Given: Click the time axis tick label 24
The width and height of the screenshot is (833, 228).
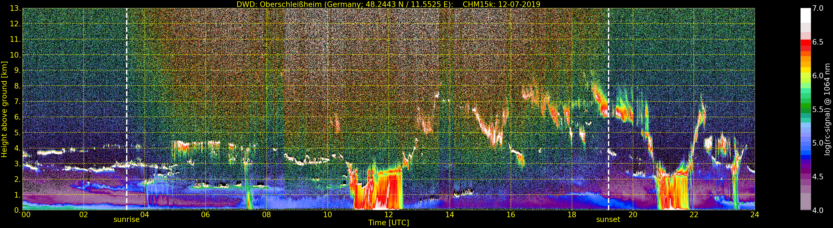Looking at the screenshot, I should pyautogui.click(x=754, y=215).
